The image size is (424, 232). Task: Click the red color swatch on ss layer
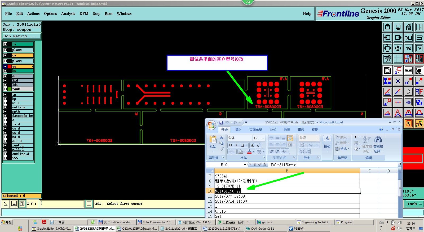tap(10, 66)
